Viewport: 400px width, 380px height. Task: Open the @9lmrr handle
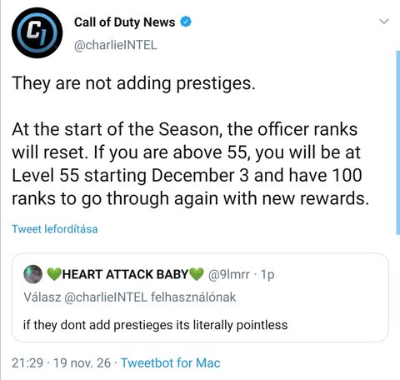coord(228,274)
